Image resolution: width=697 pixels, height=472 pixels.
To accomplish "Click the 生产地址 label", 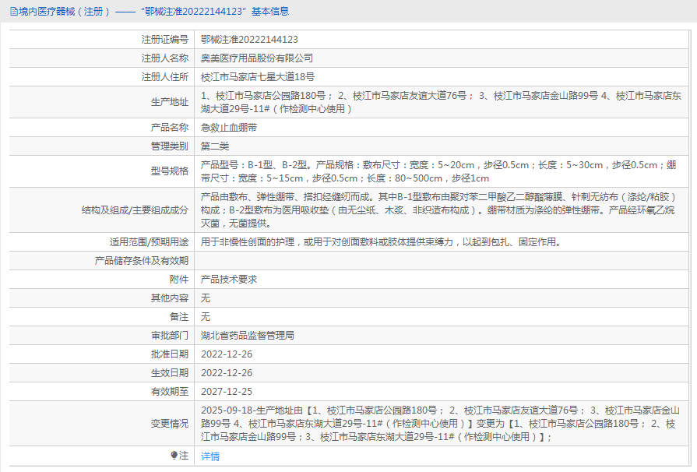I will point(169,102).
